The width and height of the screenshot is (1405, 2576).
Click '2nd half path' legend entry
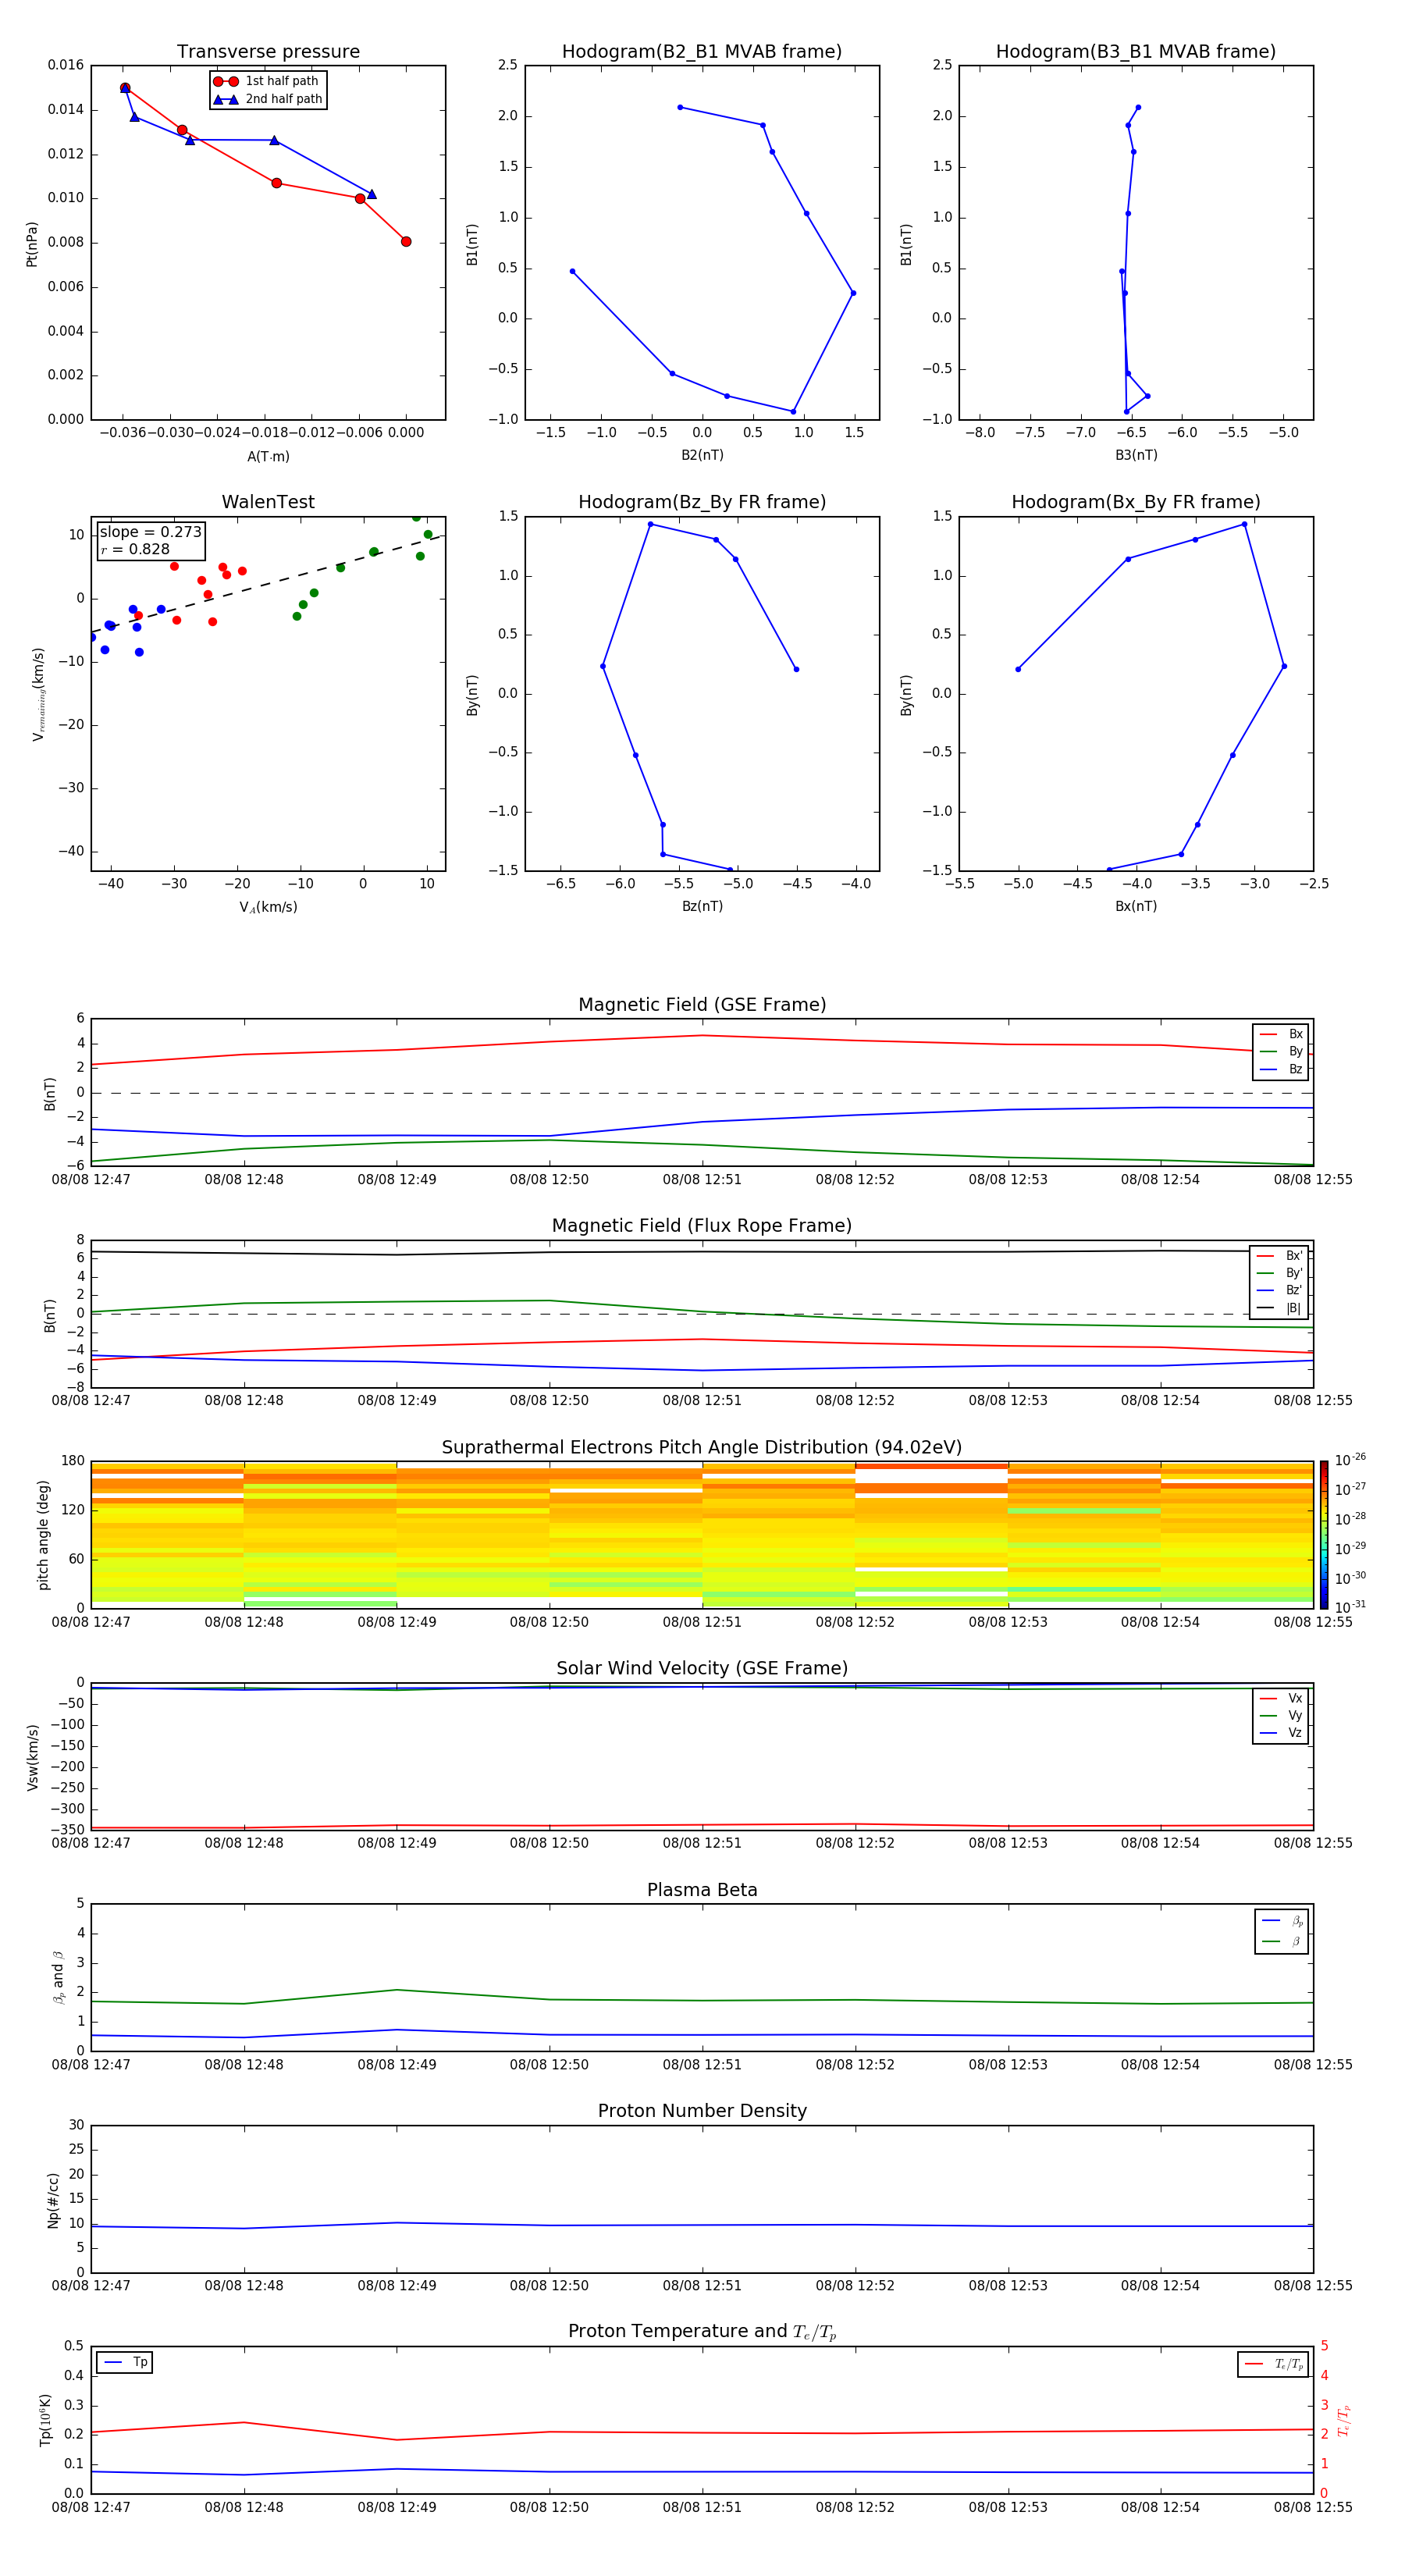268,99
